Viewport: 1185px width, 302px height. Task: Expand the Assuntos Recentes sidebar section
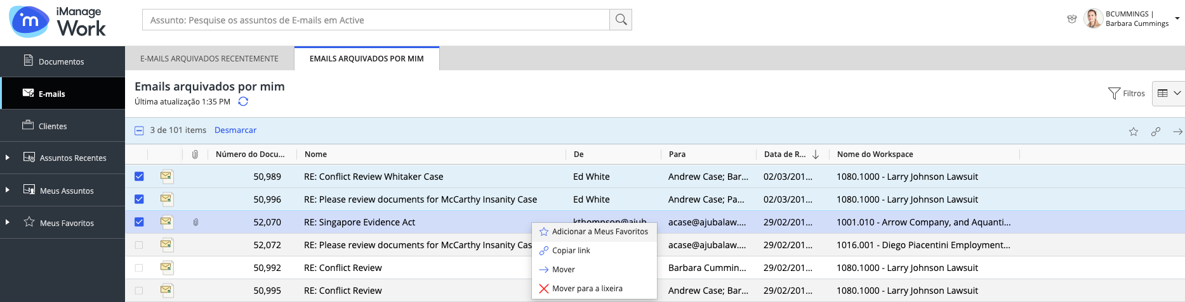pos(8,158)
